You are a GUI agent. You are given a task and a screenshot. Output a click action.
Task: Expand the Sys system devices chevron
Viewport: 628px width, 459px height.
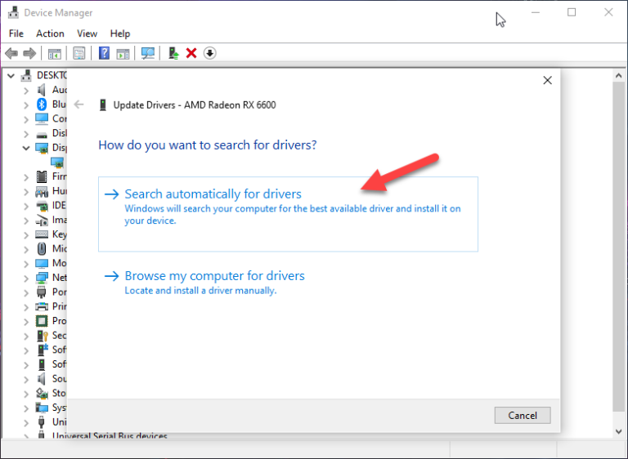(x=26, y=408)
